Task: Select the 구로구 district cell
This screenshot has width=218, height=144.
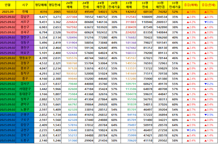Action: 25,120
